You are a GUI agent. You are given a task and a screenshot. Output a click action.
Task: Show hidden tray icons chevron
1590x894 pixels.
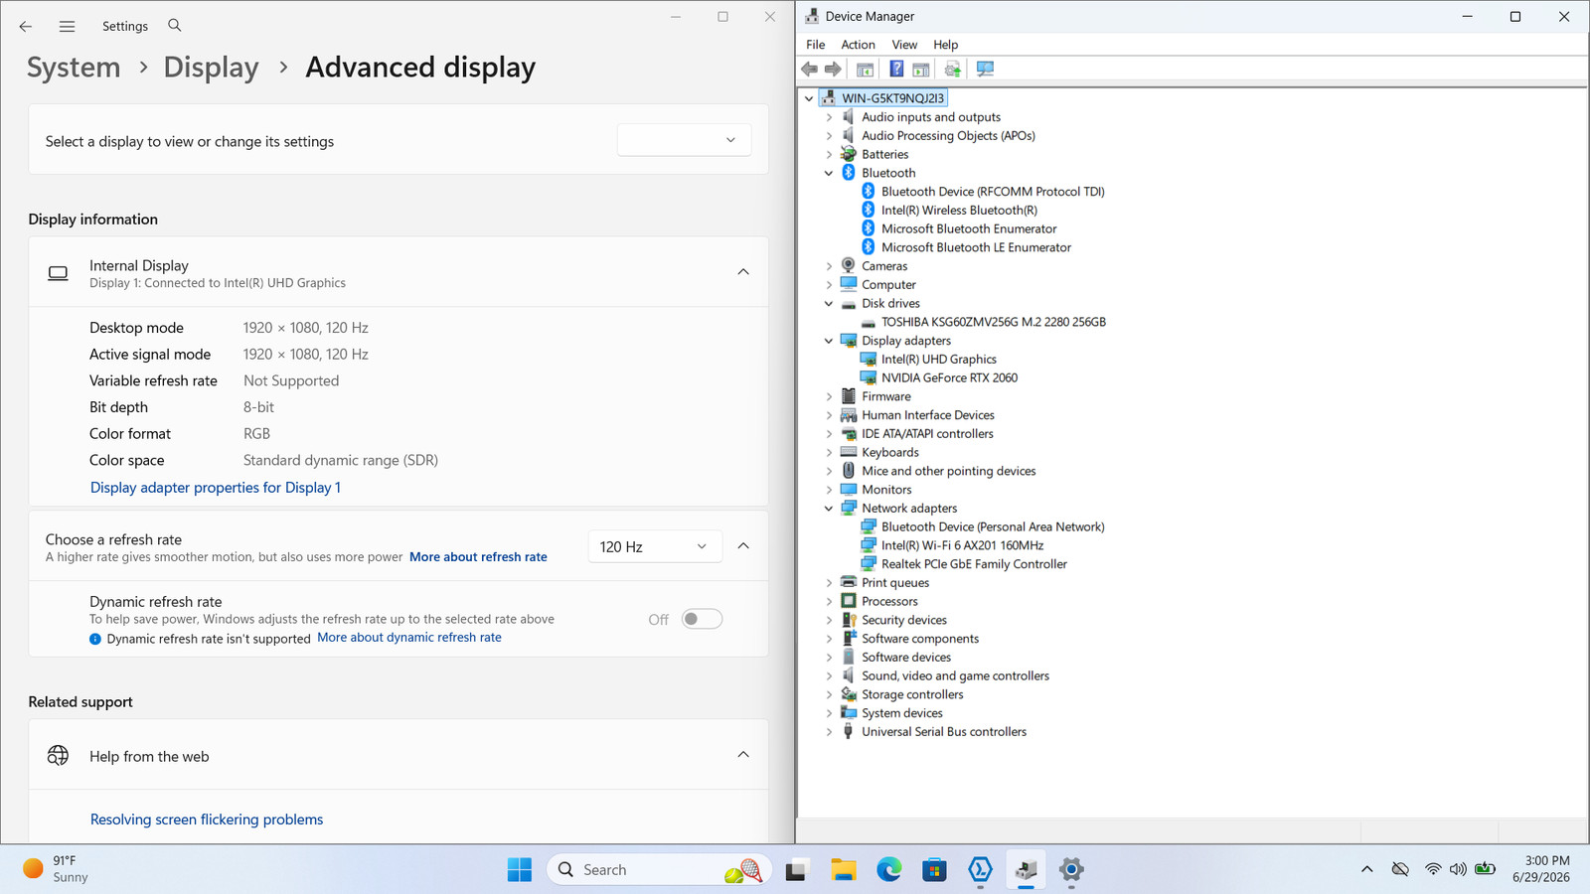click(1366, 869)
